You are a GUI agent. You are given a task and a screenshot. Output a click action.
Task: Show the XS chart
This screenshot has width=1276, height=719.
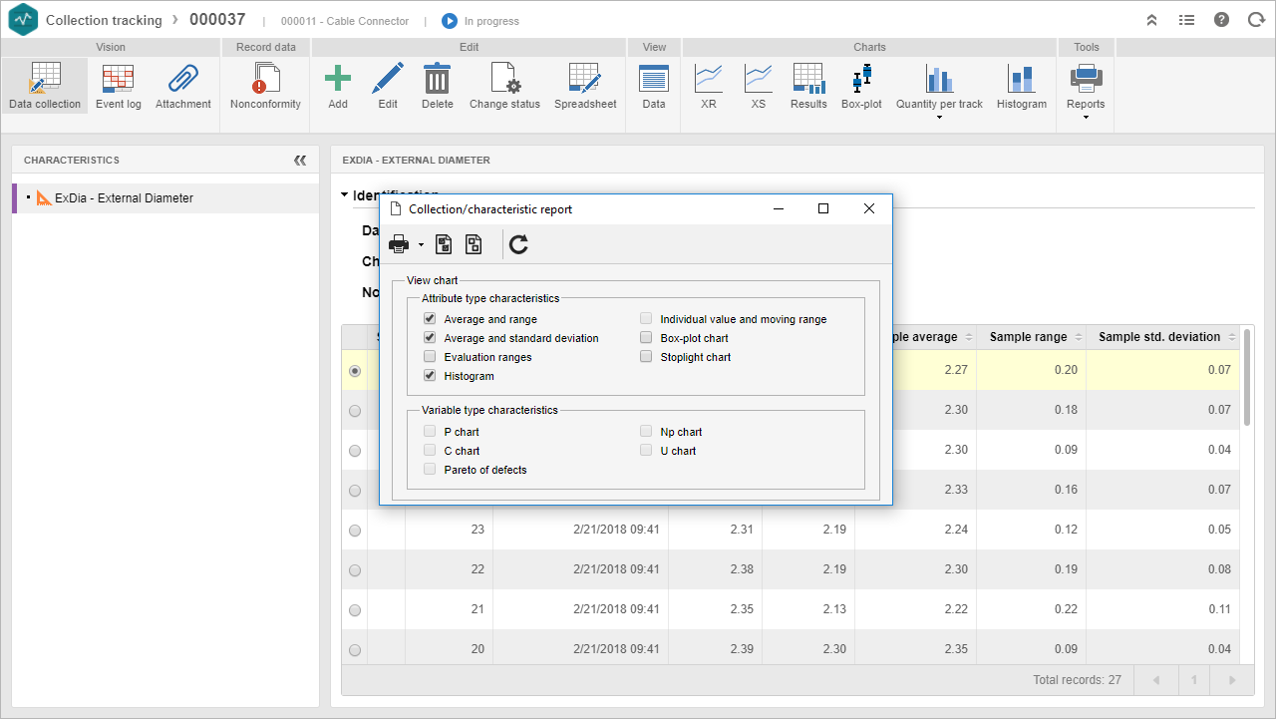click(759, 85)
